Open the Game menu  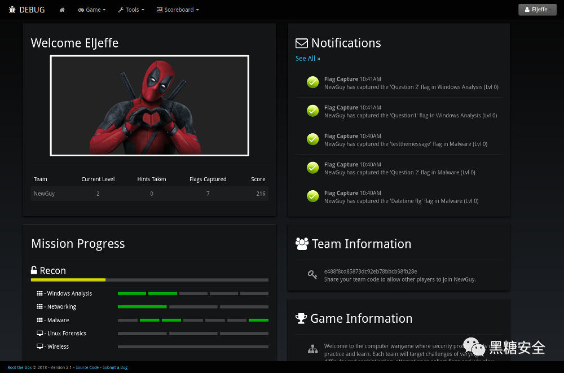92,10
